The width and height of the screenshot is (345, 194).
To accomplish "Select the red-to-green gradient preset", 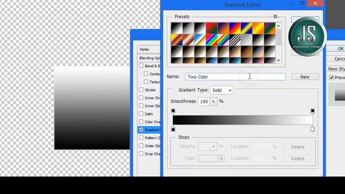I will coord(212,28).
